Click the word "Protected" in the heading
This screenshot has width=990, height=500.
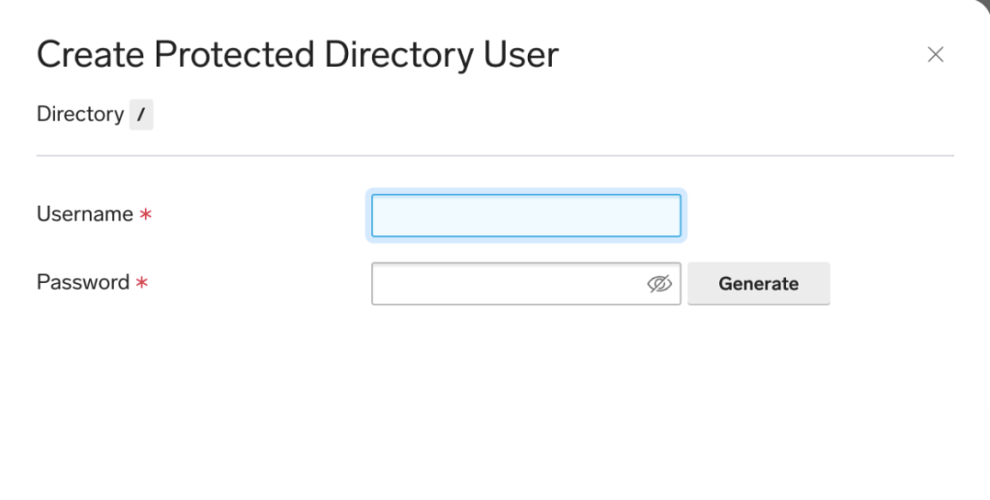click(x=231, y=55)
